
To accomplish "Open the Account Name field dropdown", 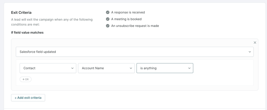I will 107,68.
